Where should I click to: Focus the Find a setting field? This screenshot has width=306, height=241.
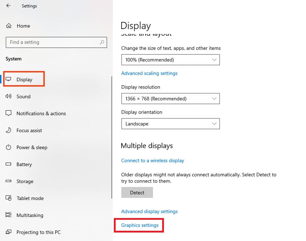pyautogui.click(x=53, y=42)
